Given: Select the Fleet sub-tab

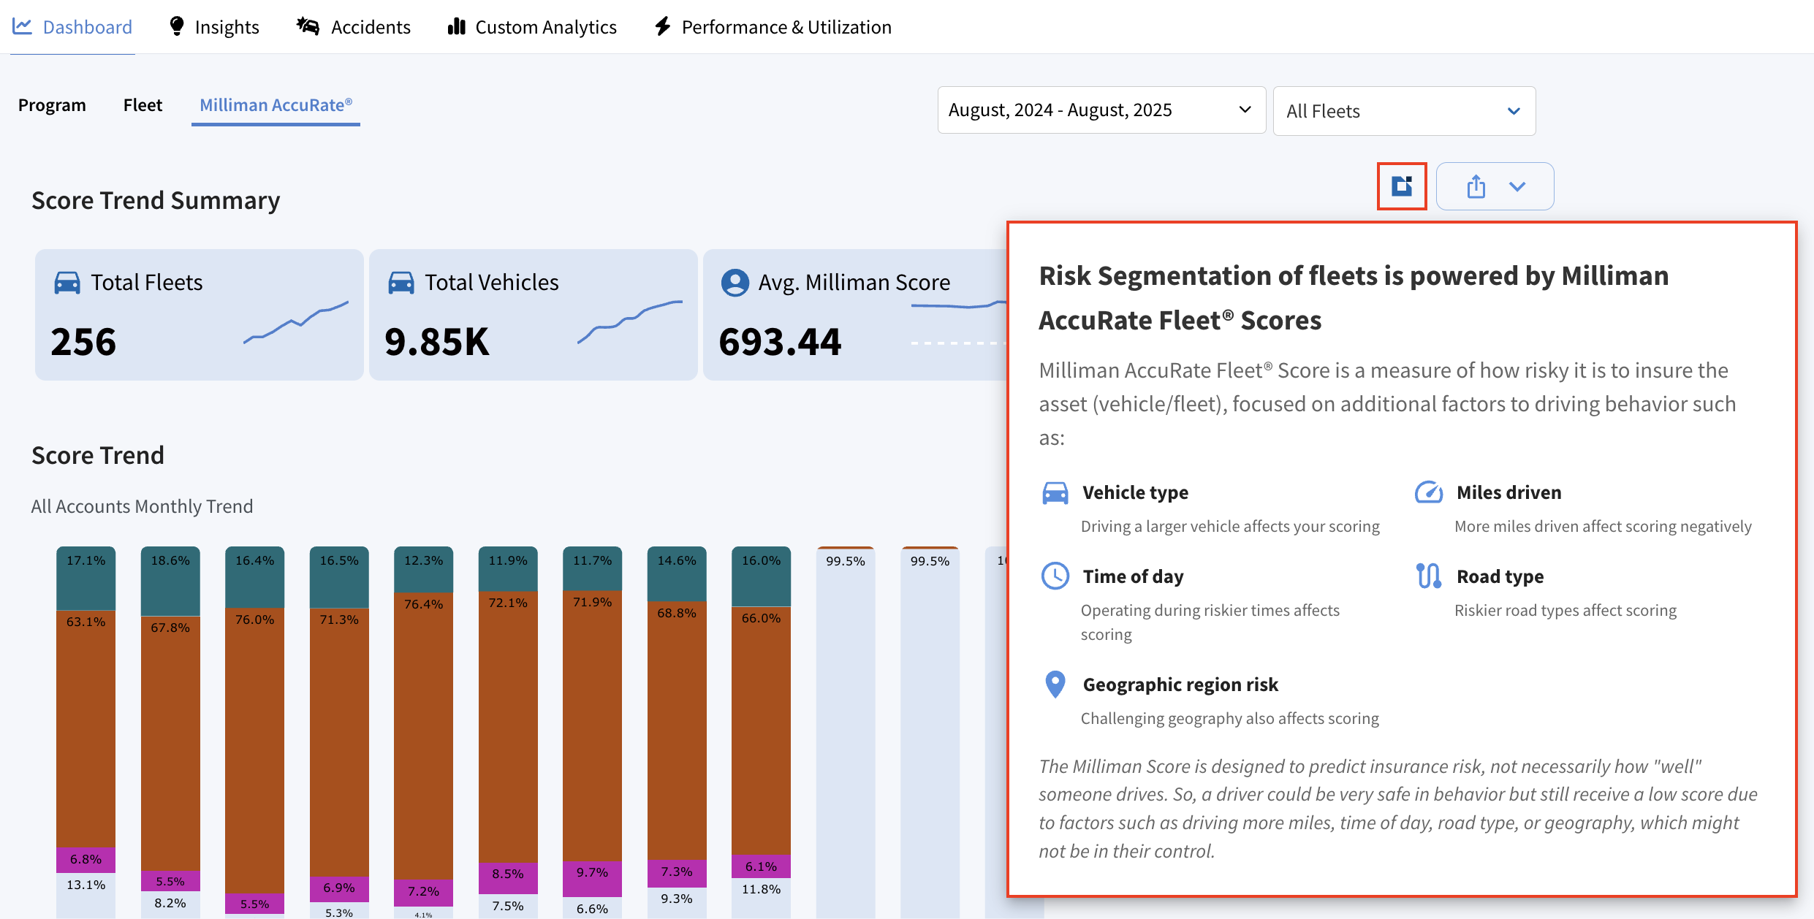Looking at the screenshot, I should [143, 105].
